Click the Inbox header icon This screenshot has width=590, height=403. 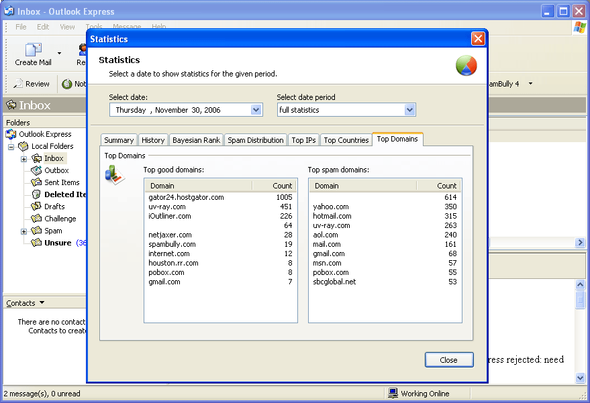pyautogui.click(x=11, y=105)
